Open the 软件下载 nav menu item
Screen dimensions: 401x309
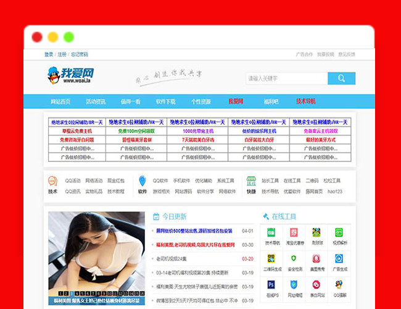(166, 101)
